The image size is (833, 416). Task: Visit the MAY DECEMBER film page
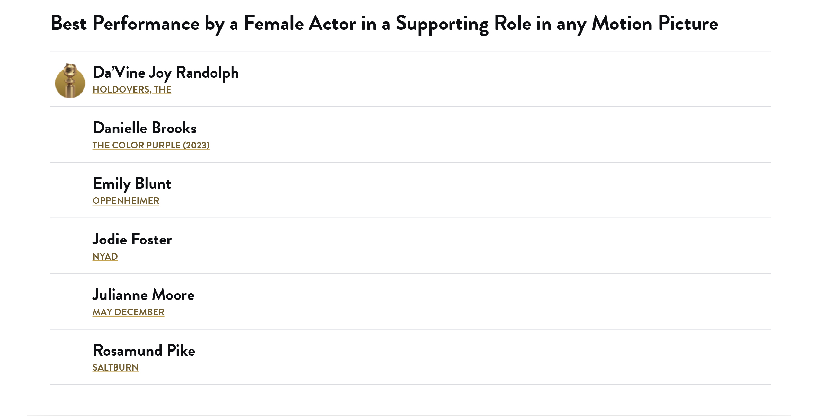128,312
